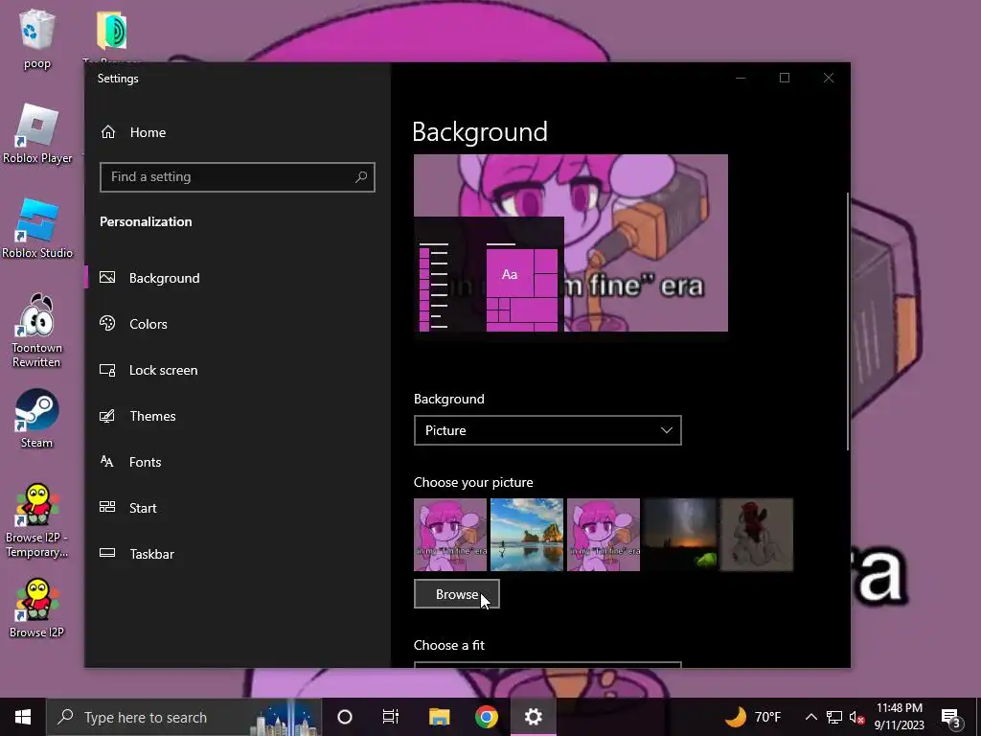This screenshot has height=736, width=981.
Task: Click the Browse button
Action: tap(457, 594)
